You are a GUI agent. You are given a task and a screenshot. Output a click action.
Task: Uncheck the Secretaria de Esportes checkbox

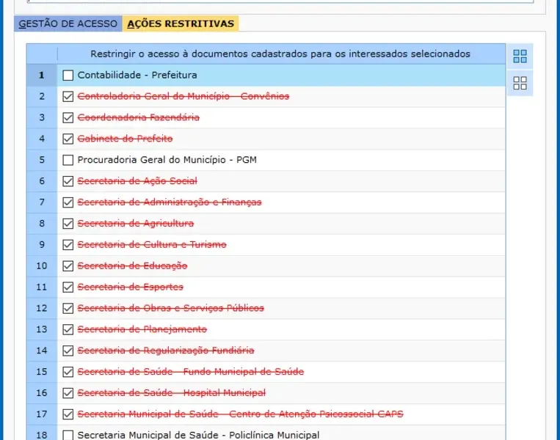68,287
